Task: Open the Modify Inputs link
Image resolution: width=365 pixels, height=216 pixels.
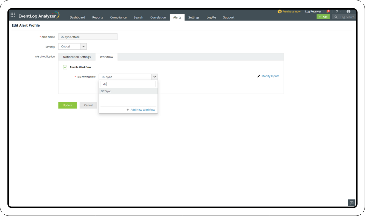Action: (x=270, y=76)
